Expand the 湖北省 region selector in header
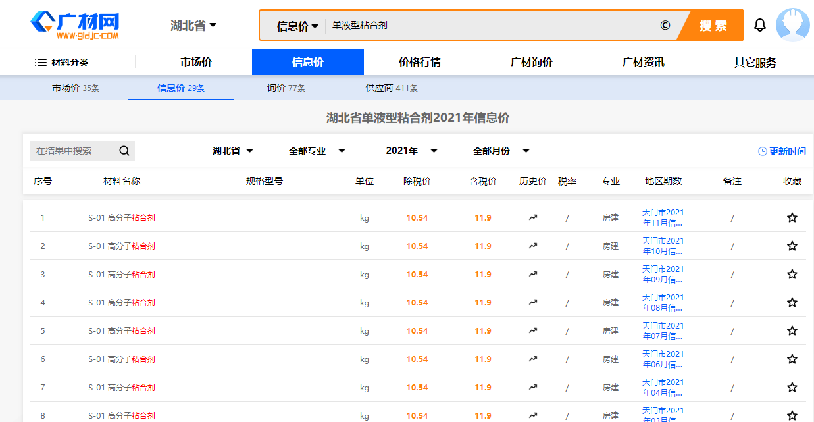Image resolution: width=814 pixels, height=422 pixels. click(193, 26)
